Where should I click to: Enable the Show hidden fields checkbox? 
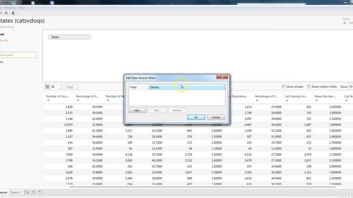[309, 87]
